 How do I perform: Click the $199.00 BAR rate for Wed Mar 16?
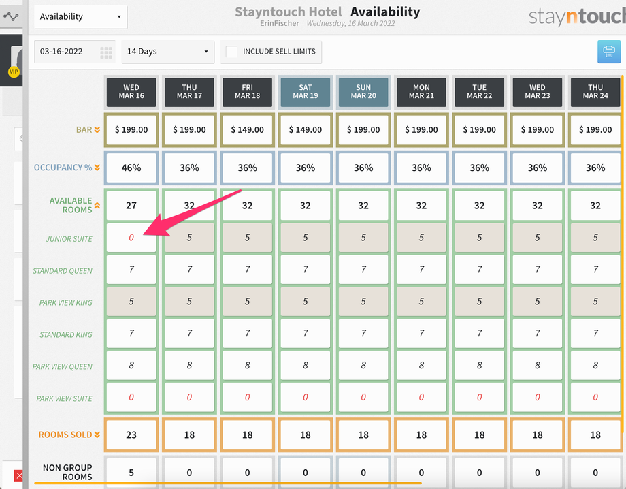click(131, 130)
